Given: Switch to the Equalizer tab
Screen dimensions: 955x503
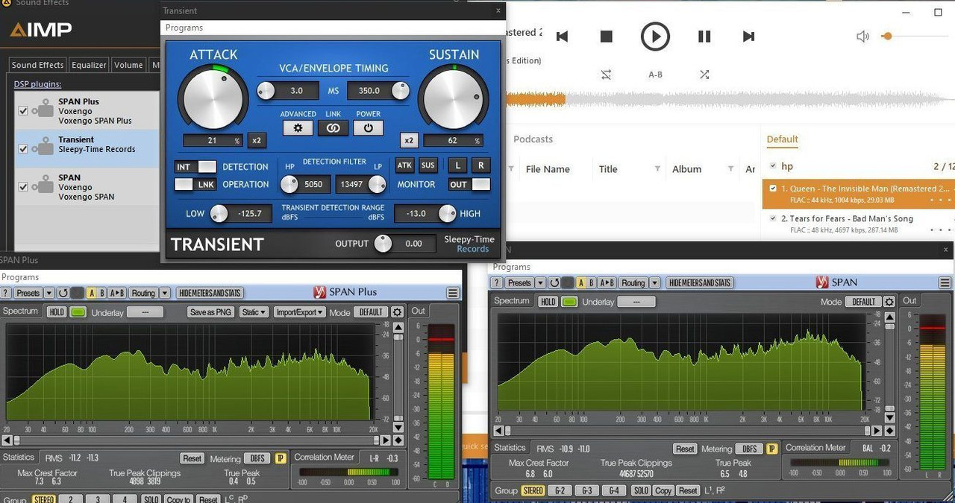Looking at the screenshot, I should coord(89,65).
